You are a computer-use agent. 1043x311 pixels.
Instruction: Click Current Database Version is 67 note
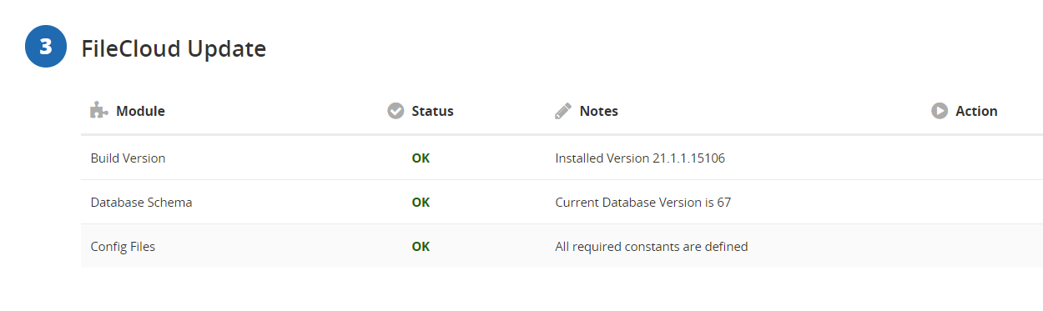tap(643, 202)
